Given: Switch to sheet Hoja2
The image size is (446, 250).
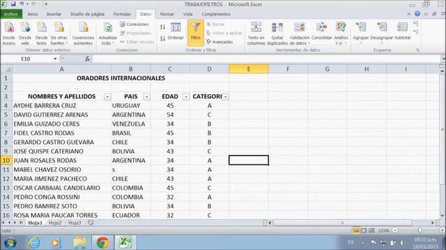Looking at the screenshot, I should pos(55,223).
